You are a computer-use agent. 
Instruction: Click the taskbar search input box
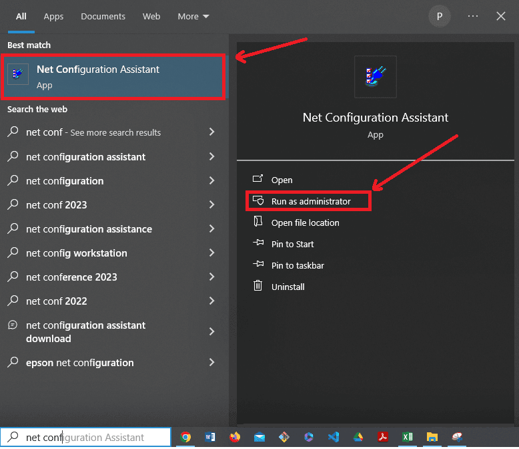(x=87, y=438)
